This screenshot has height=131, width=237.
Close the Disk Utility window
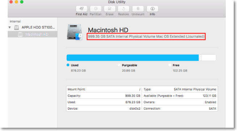11,2
